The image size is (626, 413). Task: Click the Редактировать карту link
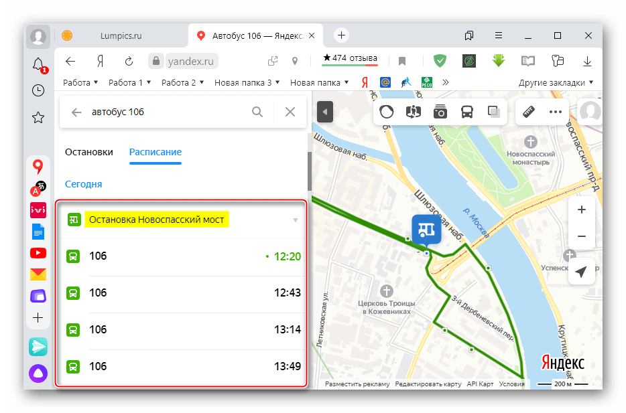(428, 384)
